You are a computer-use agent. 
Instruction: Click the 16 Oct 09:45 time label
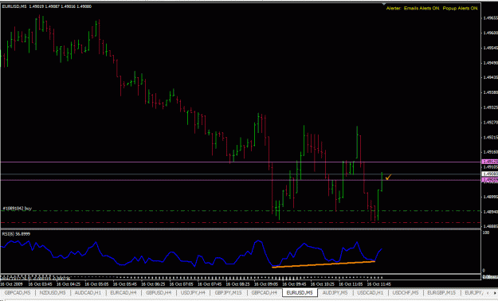coord(294,284)
